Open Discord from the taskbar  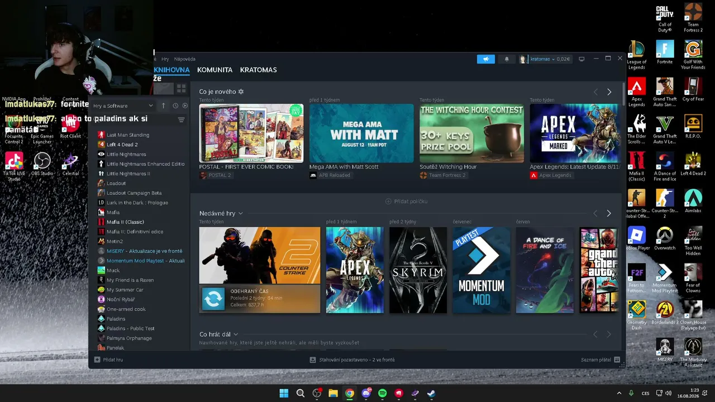[366, 393]
